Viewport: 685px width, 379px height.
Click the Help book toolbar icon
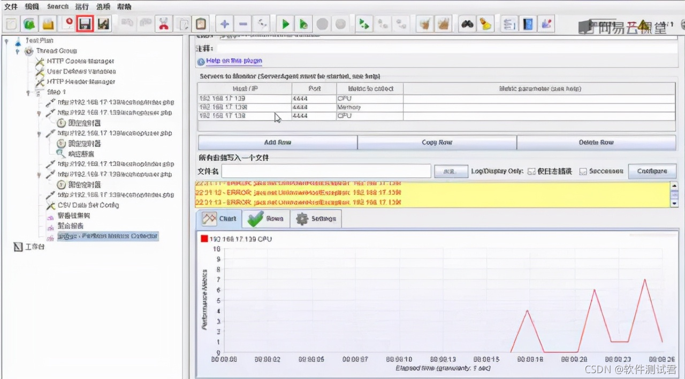[x=528, y=23]
